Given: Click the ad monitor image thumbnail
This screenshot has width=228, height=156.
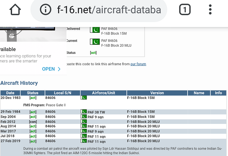Looking at the screenshot, I should click(33, 34).
